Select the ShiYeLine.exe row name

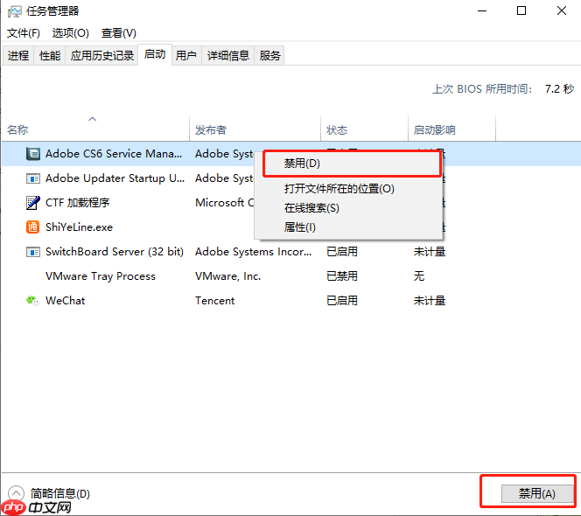tap(79, 227)
